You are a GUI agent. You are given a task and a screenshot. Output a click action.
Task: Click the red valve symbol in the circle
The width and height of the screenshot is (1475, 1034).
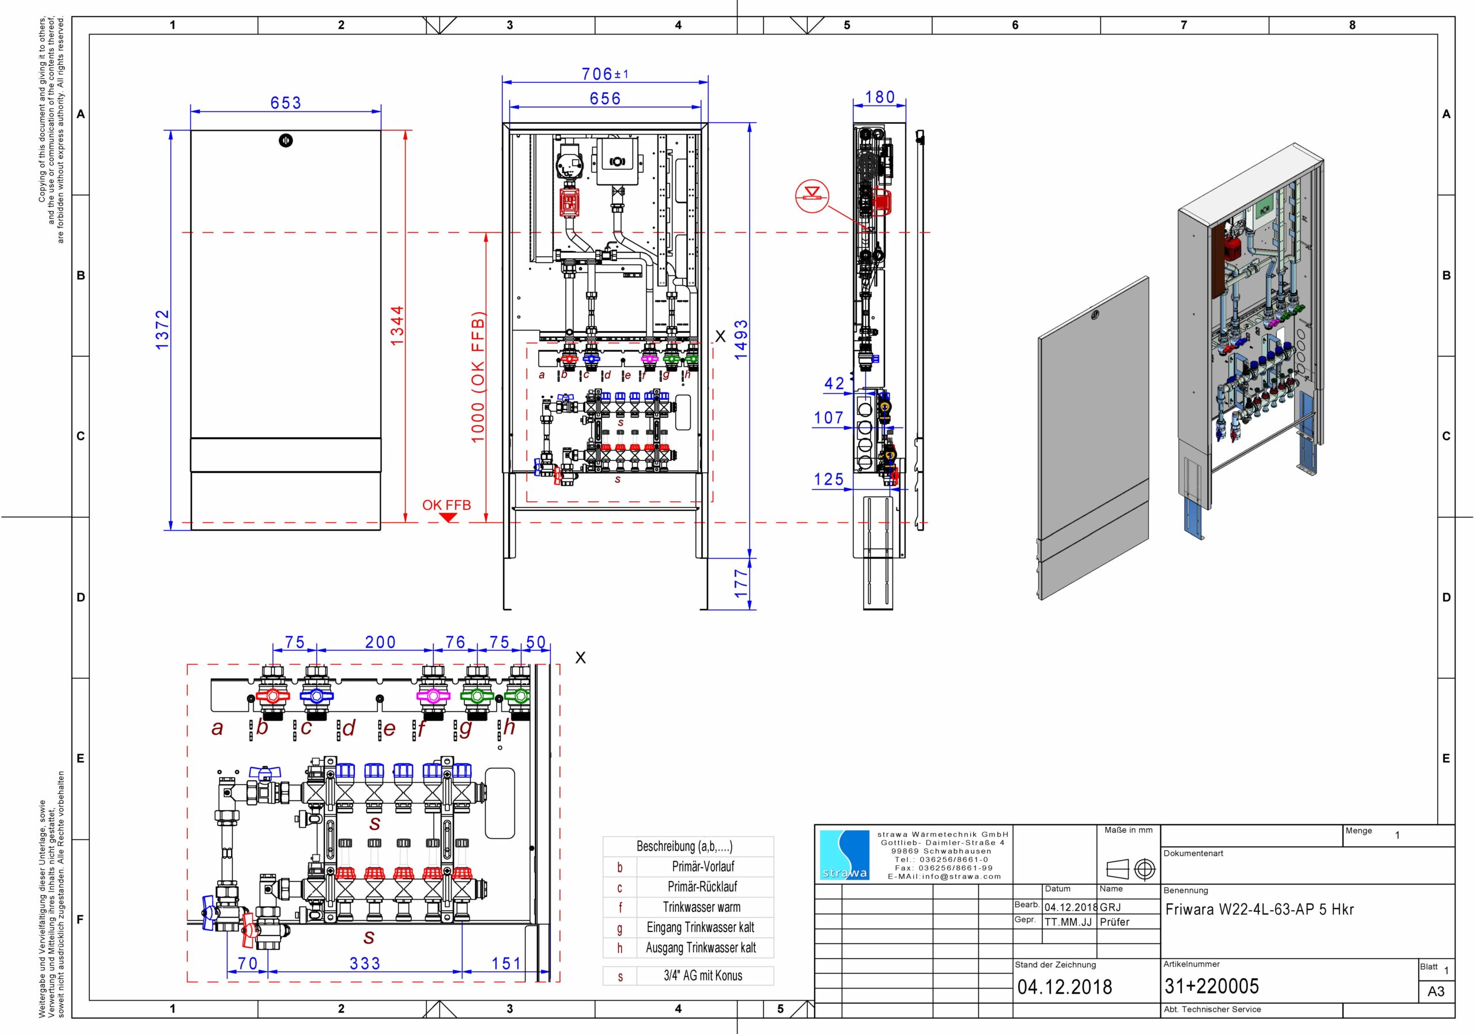(x=812, y=196)
